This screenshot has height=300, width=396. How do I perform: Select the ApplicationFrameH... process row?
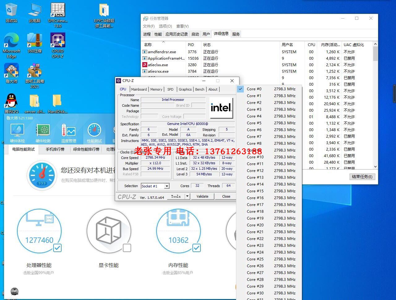pyautogui.click(x=257, y=58)
